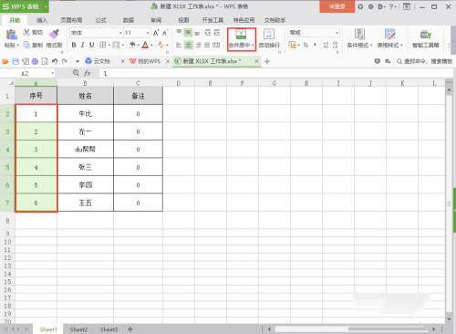
Task: Click the command search box
Action: [424, 61]
